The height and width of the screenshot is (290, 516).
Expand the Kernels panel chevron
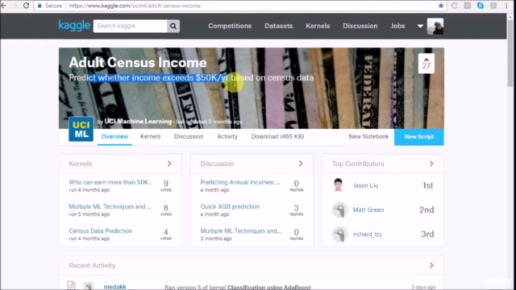pos(169,164)
